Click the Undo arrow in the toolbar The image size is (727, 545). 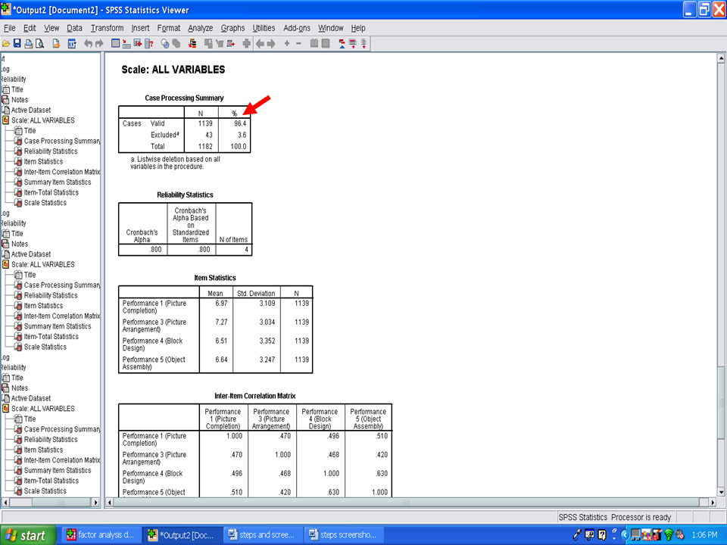point(88,44)
